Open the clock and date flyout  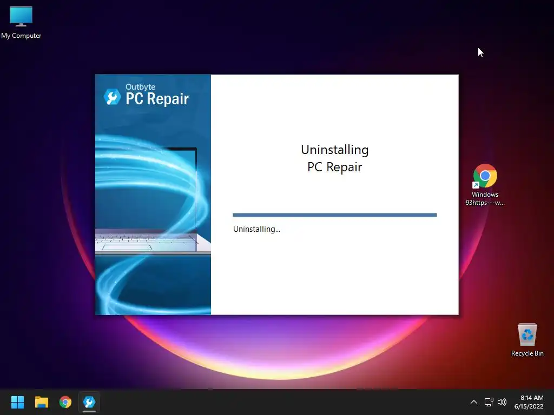pos(529,402)
